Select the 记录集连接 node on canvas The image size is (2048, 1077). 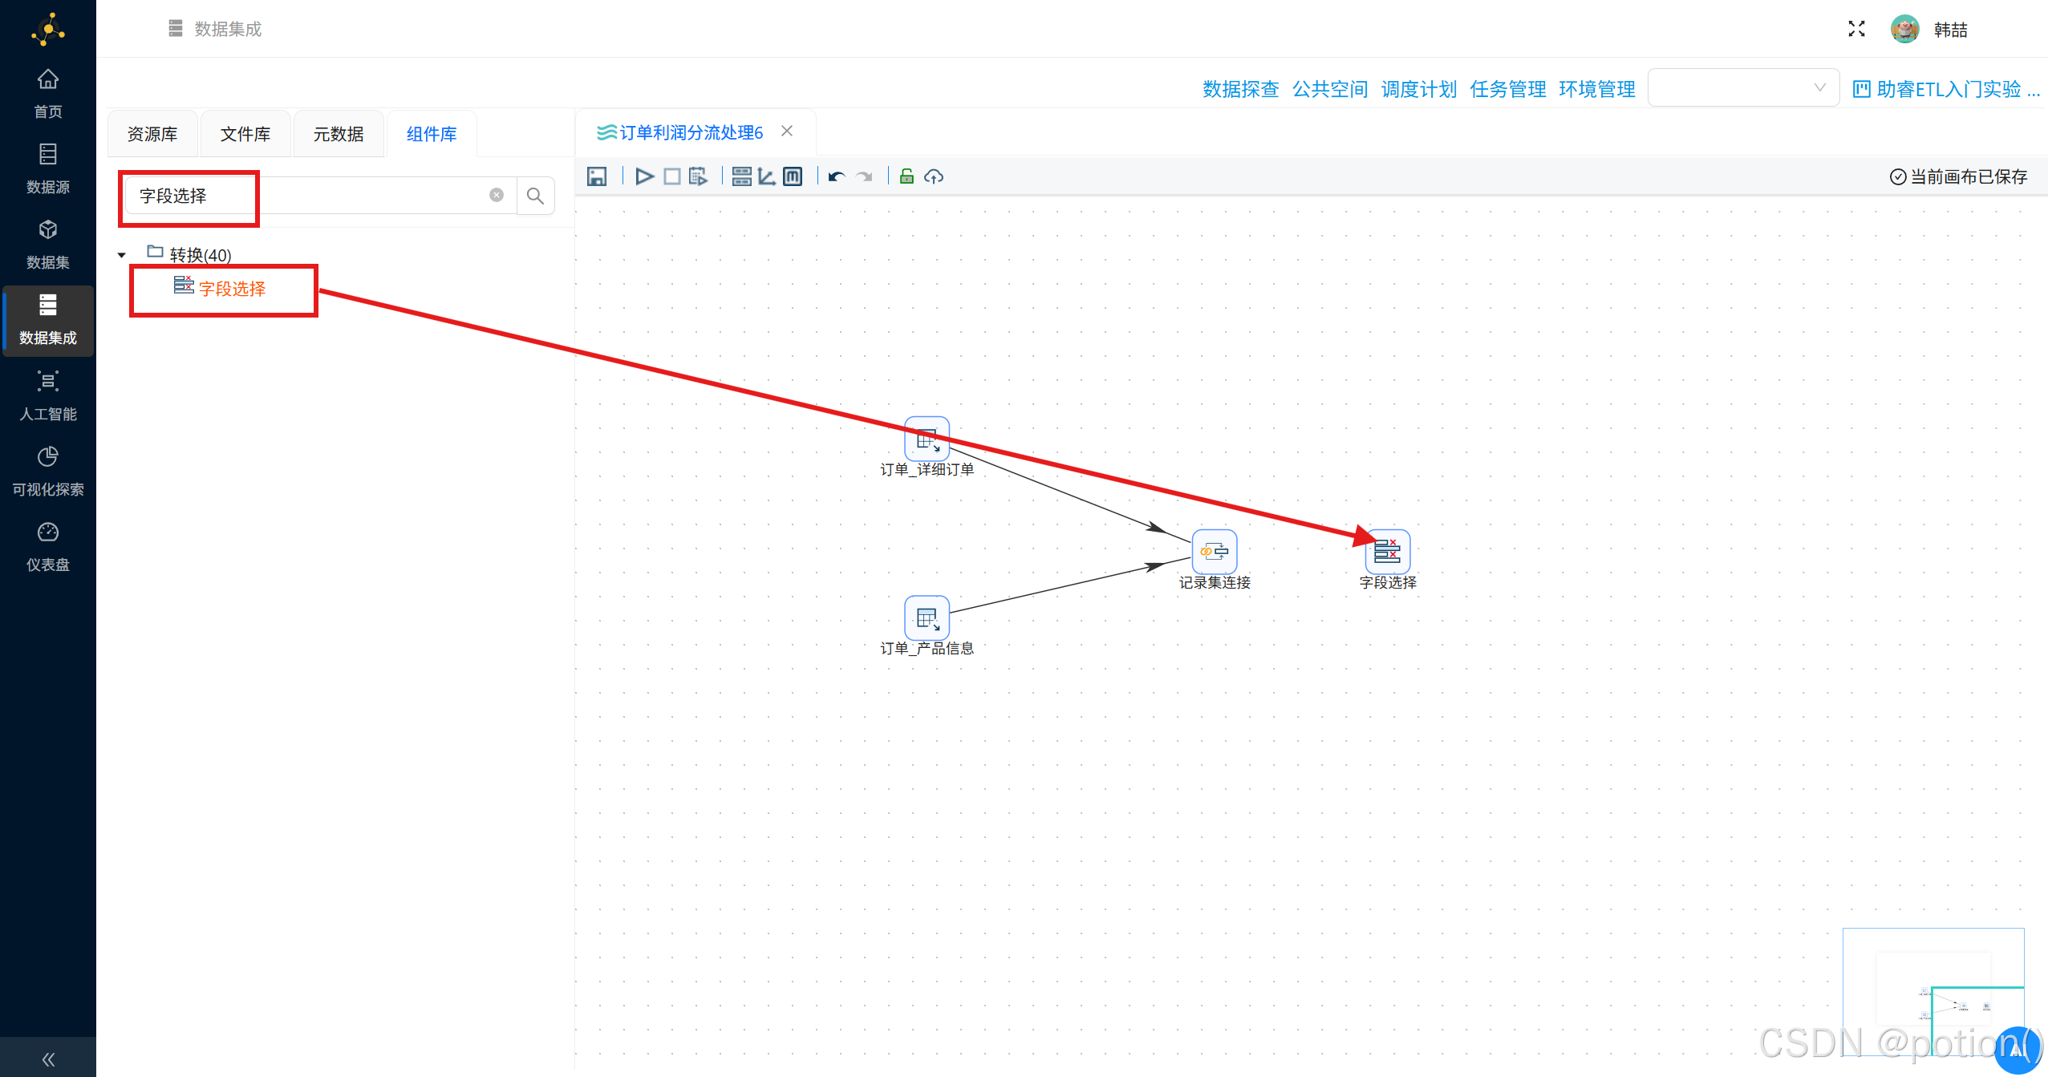click(1214, 552)
